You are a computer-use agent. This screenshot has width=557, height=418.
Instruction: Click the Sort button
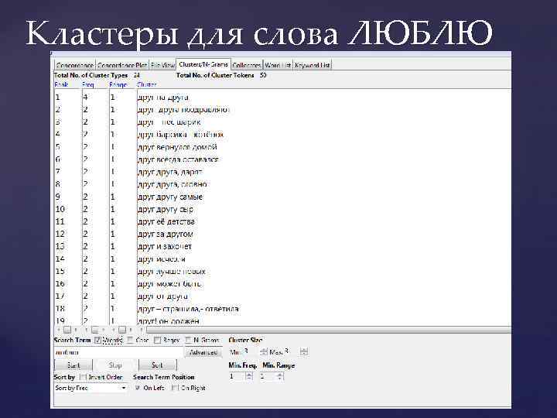tap(157, 365)
